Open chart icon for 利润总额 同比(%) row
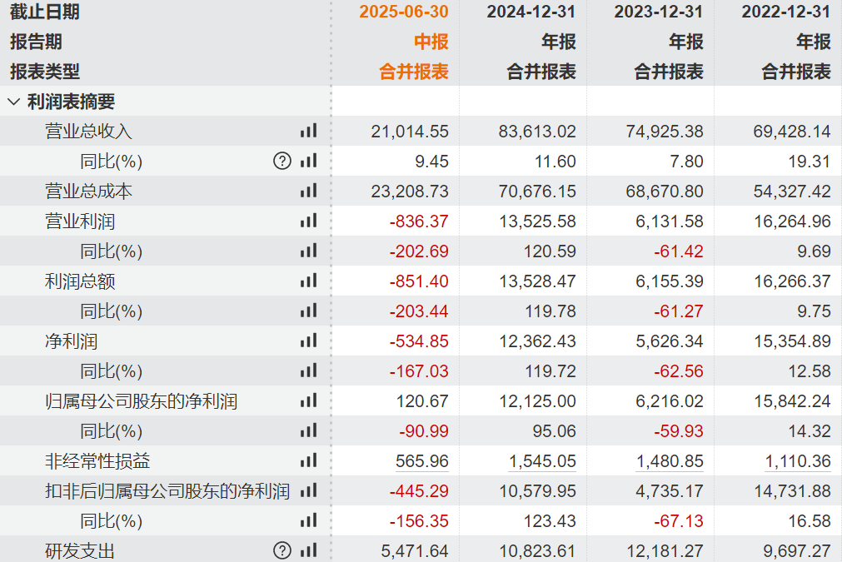The height and width of the screenshot is (562, 842). coord(309,311)
